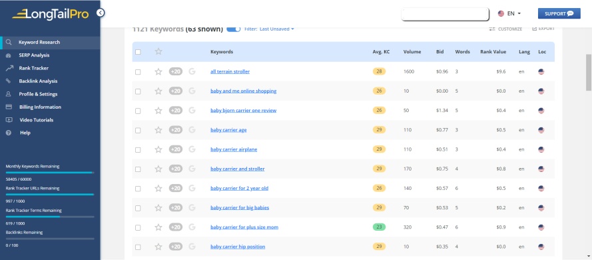Image resolution: width=592 pixels, height=260 pixels.
Task: Open Google search for 'baby and me online shopping'
Action: [192, 91]
